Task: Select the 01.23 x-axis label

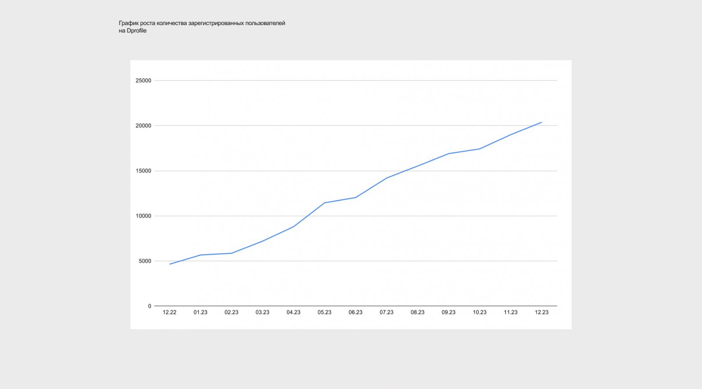Action: [201, 312]
